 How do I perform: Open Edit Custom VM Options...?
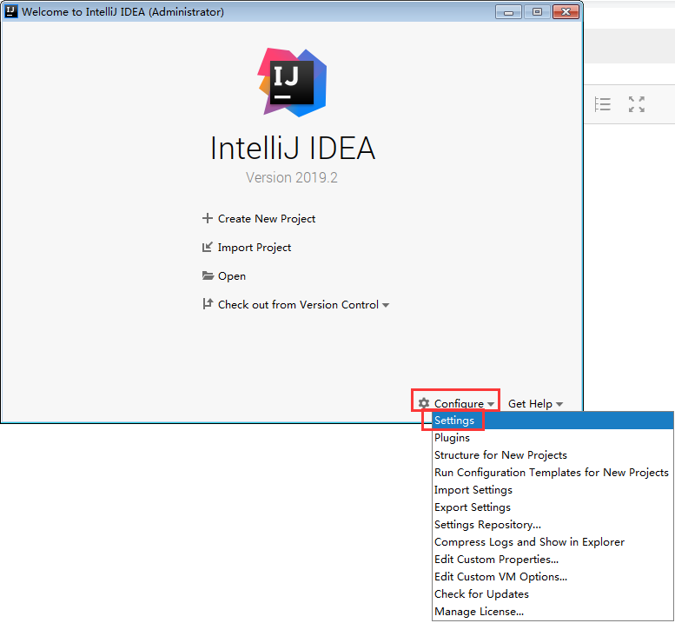pos(553,576)
